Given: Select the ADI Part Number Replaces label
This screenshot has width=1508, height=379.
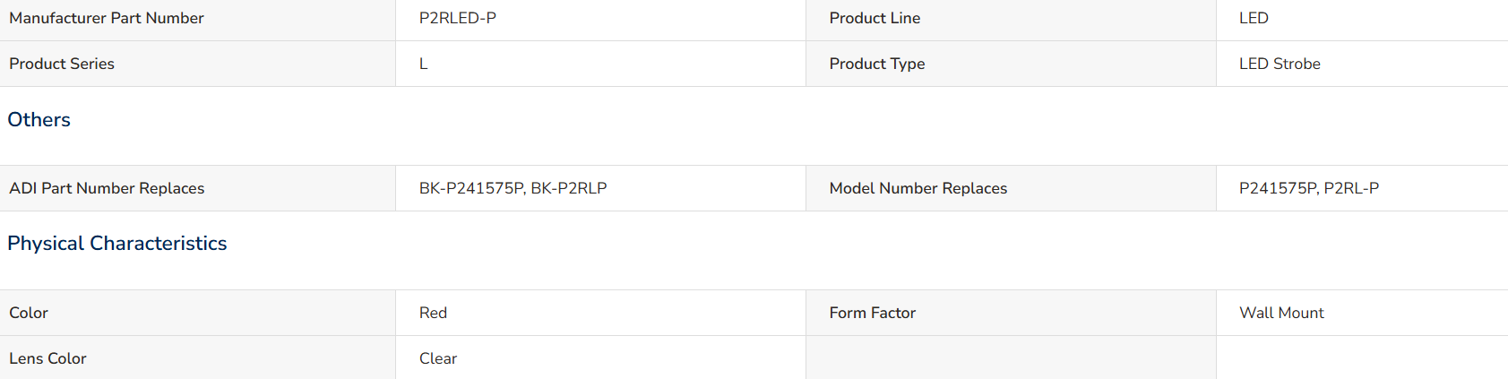Looking at the screenshot, I should [x=107, y=188].
